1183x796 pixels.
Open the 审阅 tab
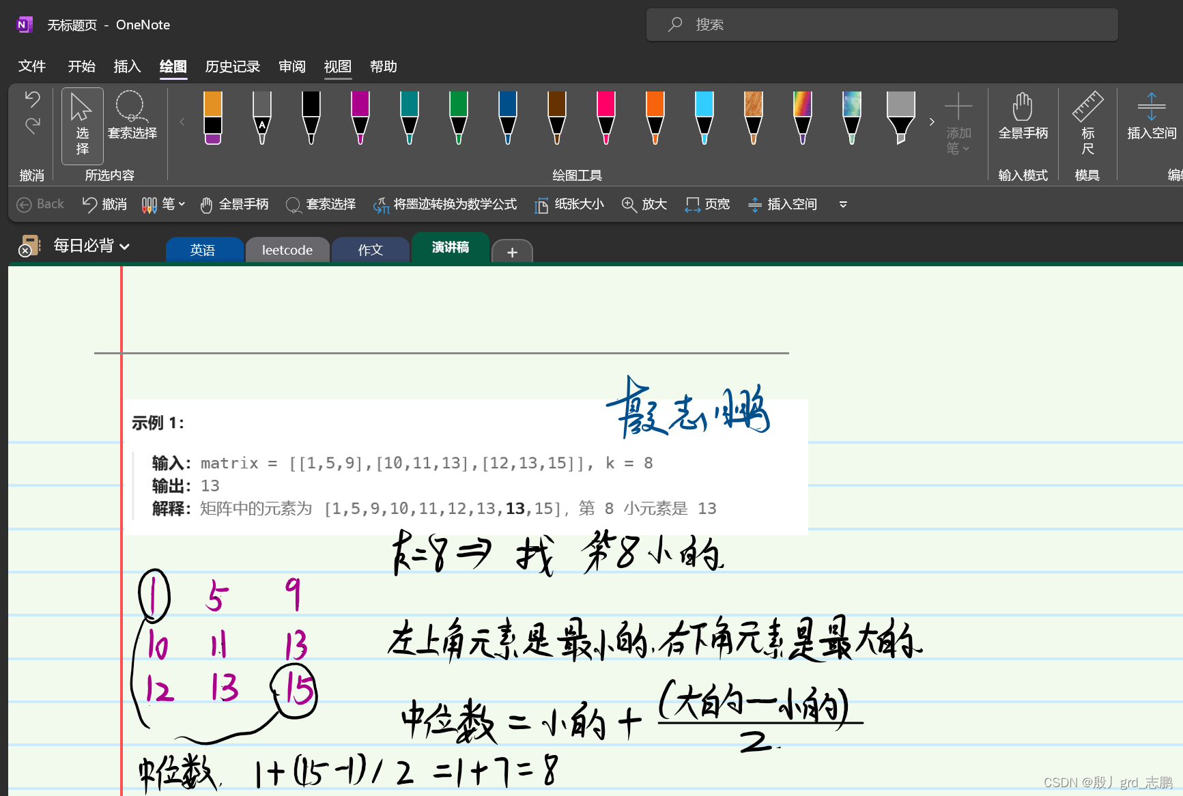pyautogui.click(x=292, y=66)
